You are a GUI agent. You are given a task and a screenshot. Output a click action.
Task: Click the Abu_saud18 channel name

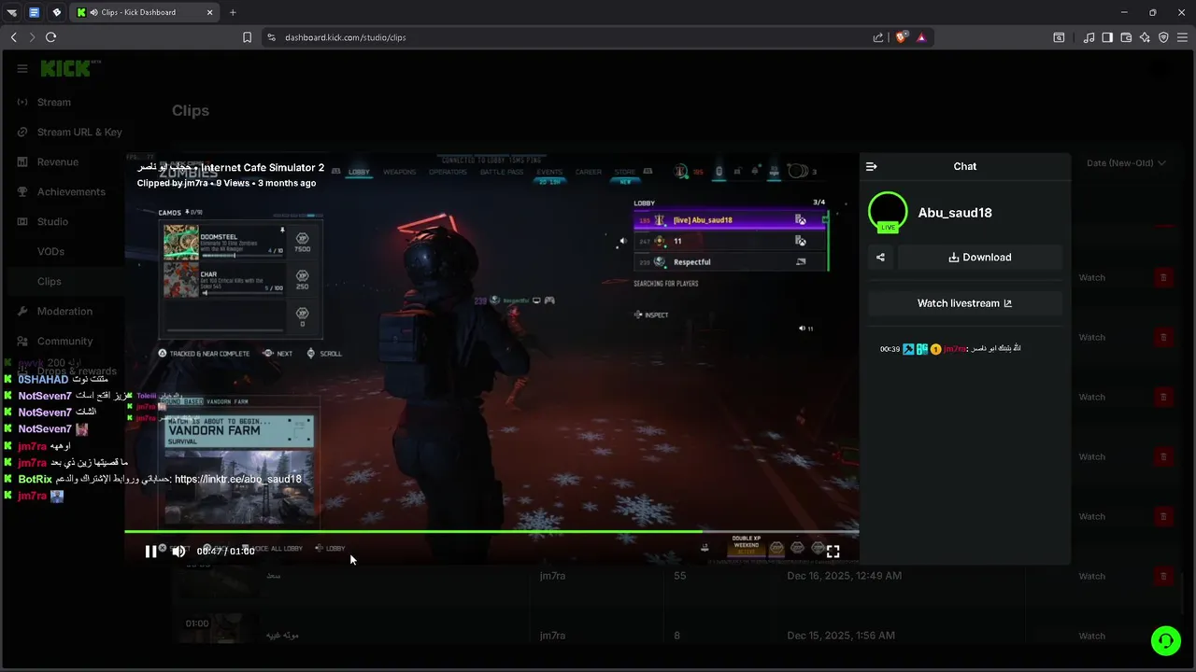pyautogui.click(x=955, y=213)
